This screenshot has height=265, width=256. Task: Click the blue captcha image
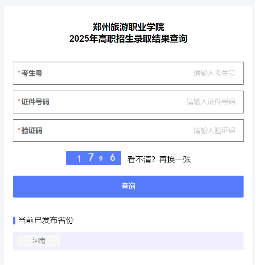coord(94,158)
